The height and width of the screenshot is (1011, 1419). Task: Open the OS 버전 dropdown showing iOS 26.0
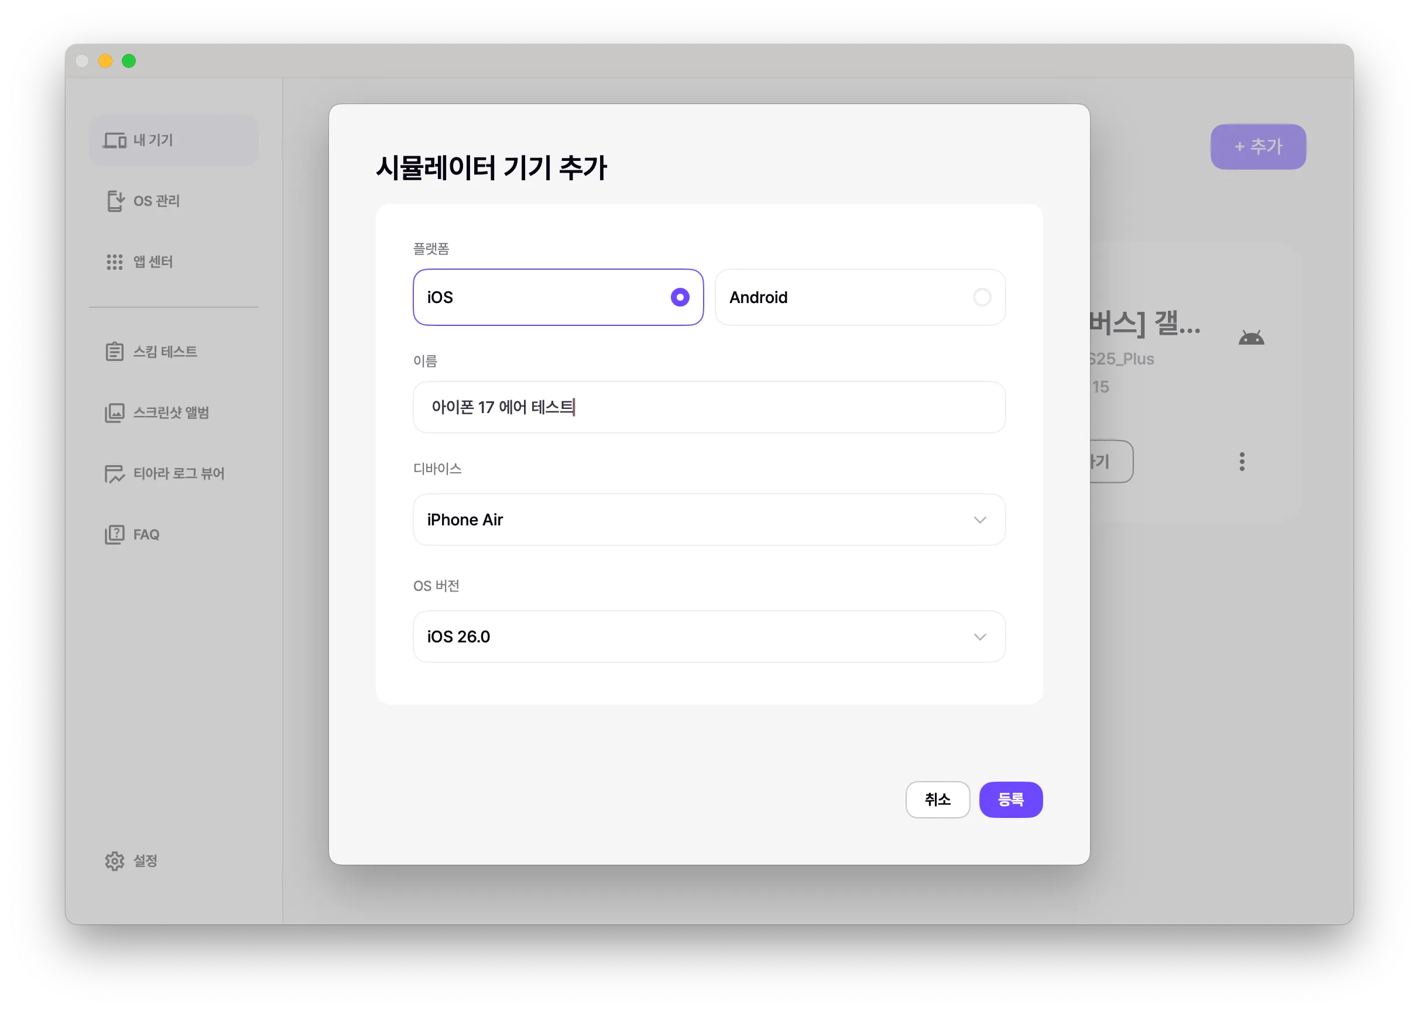coord(709,637)
